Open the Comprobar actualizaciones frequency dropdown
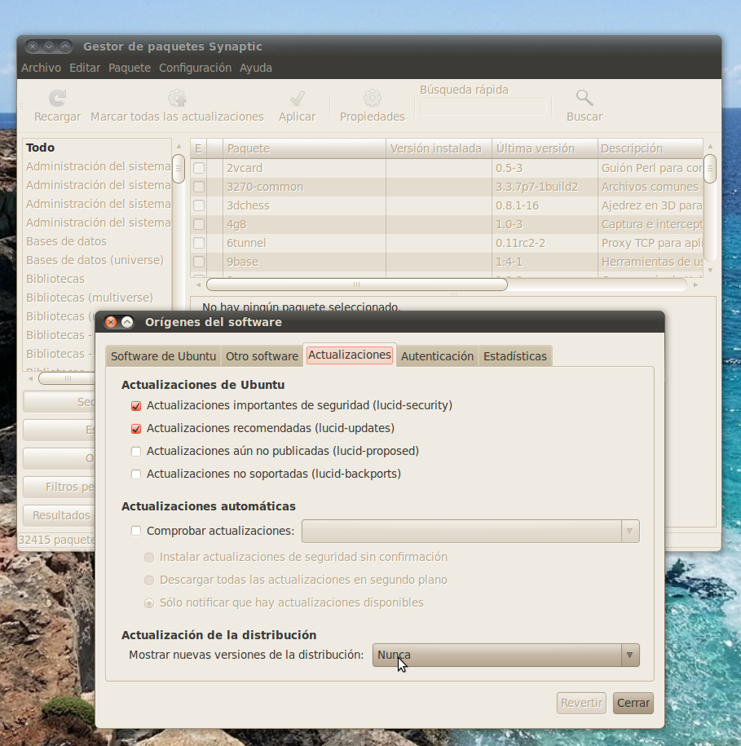Image resolution: width=741 pixels, height=746 pixels. pyautogui.click(x=470, y=531)
